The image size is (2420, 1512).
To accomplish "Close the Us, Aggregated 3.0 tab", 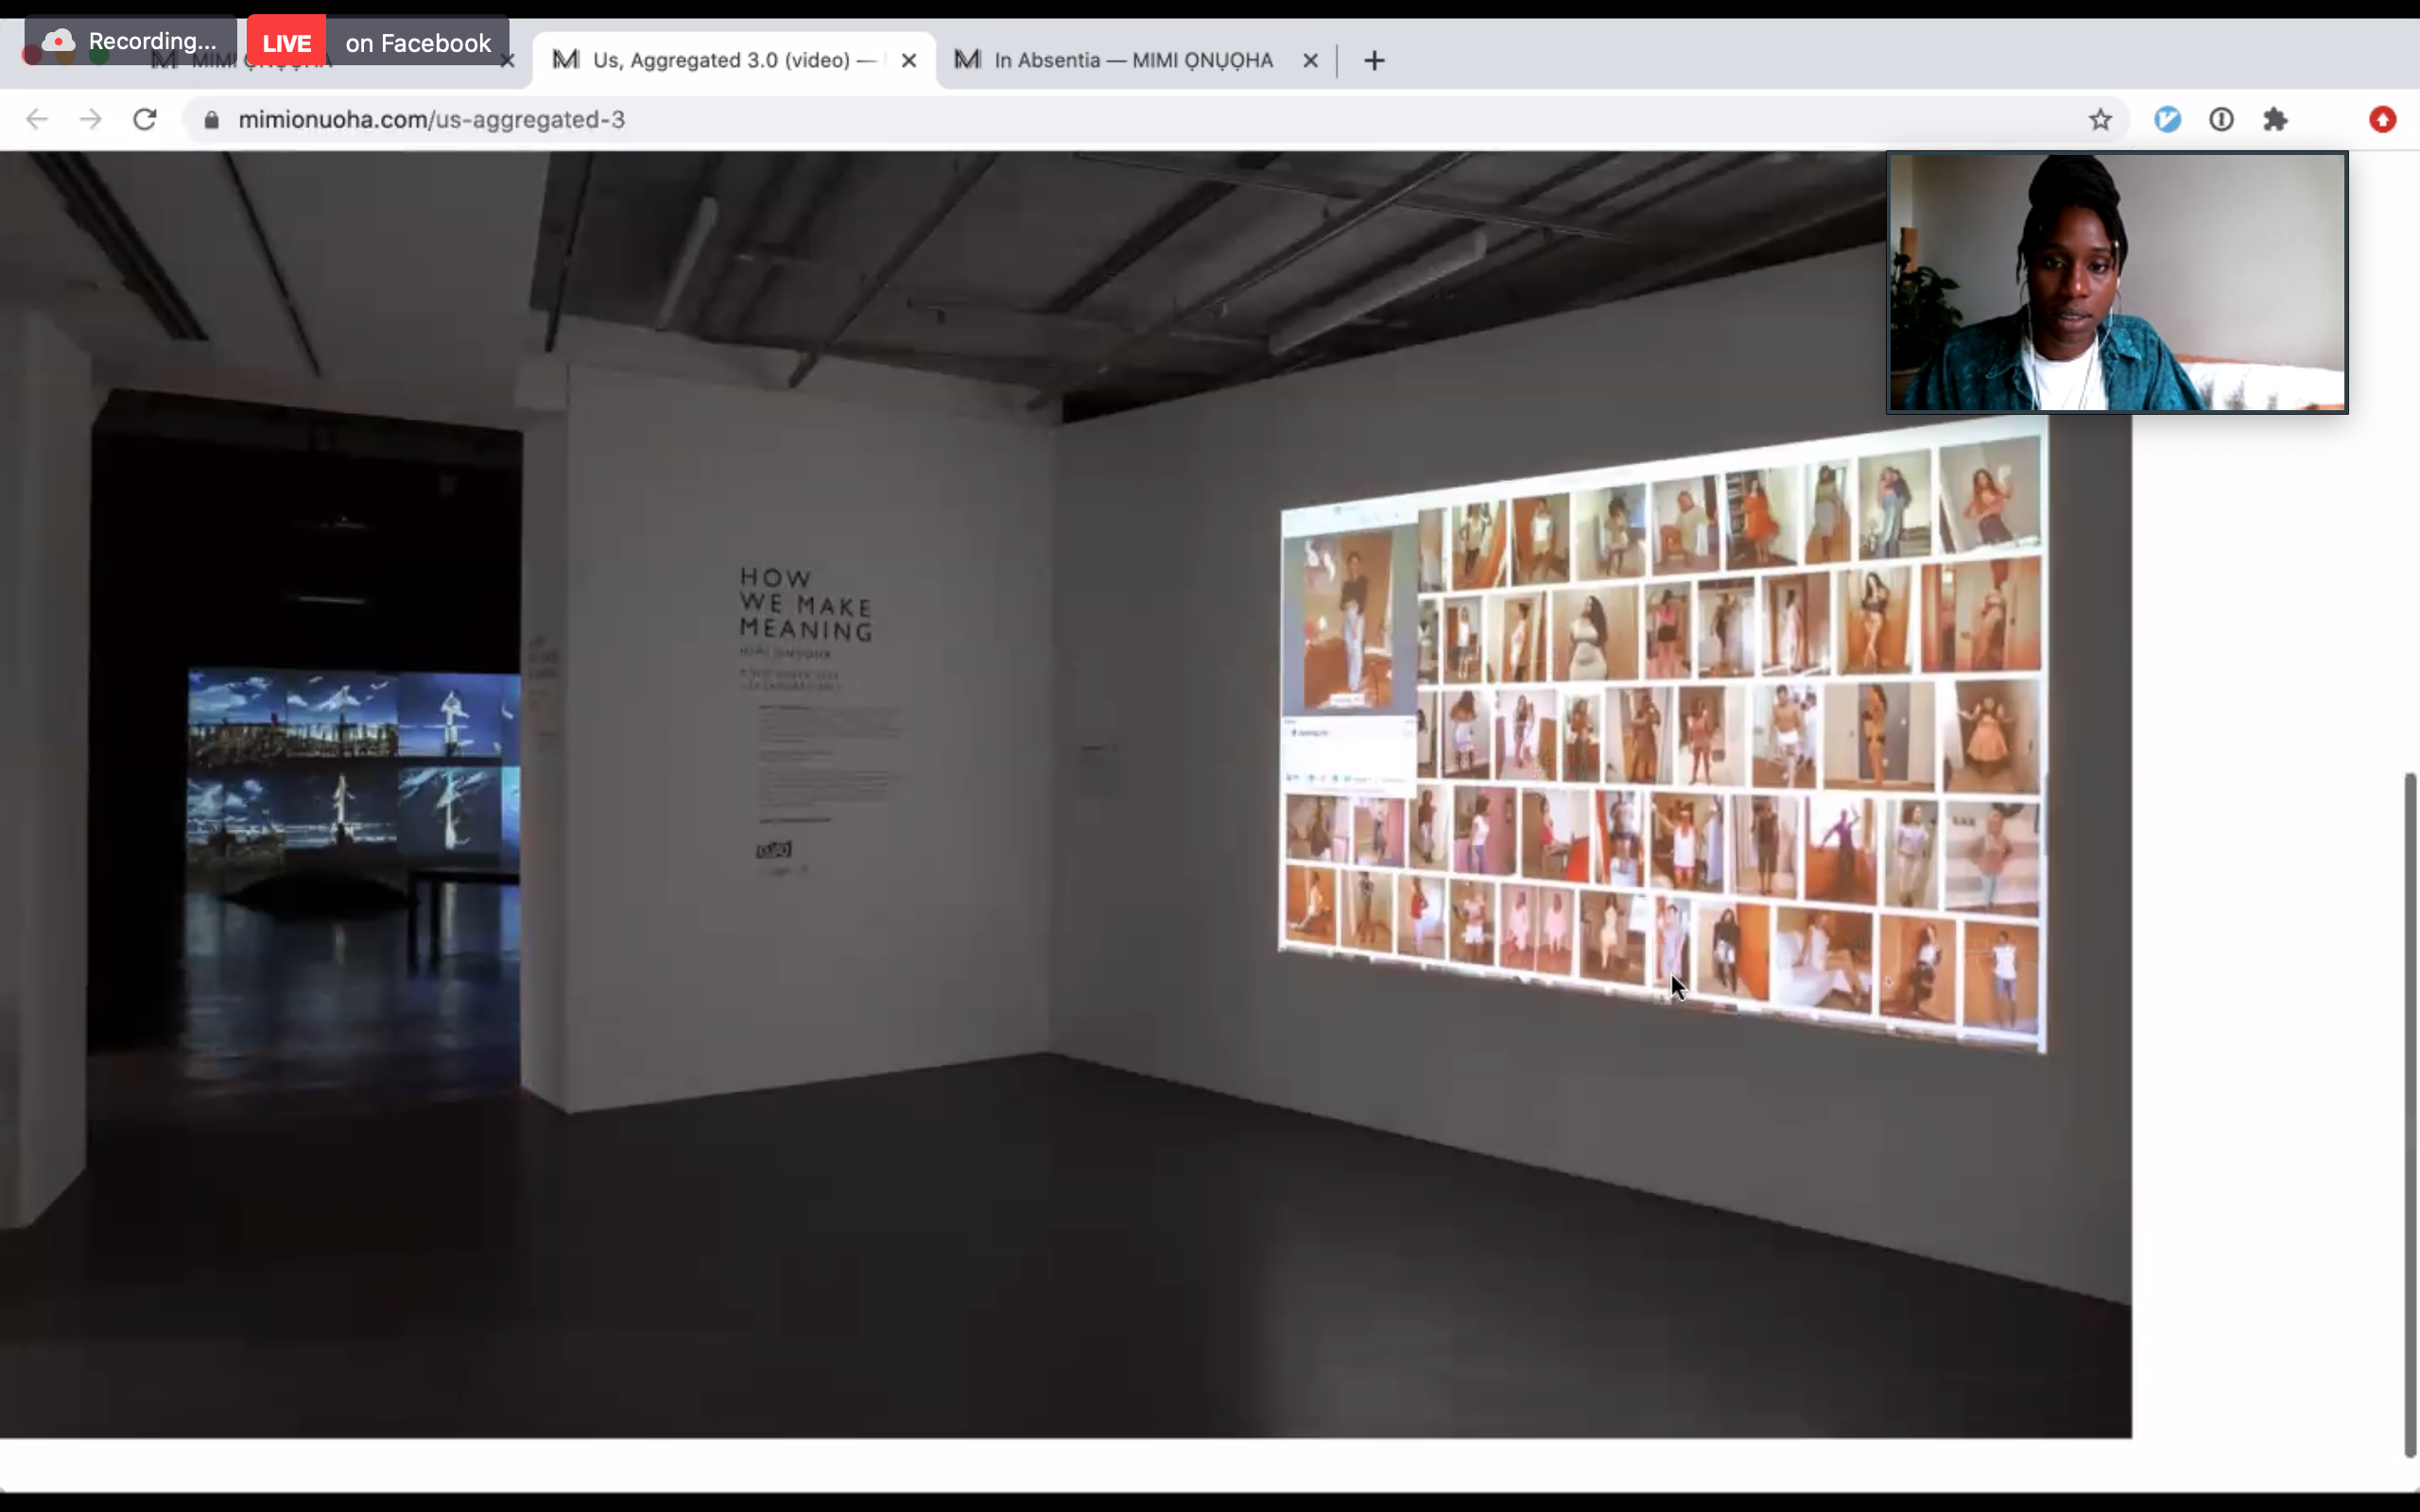I will (908, 61).
